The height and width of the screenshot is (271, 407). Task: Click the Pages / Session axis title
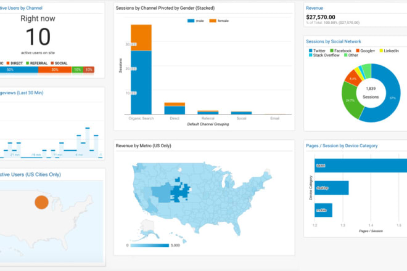(x=371, y=231)
